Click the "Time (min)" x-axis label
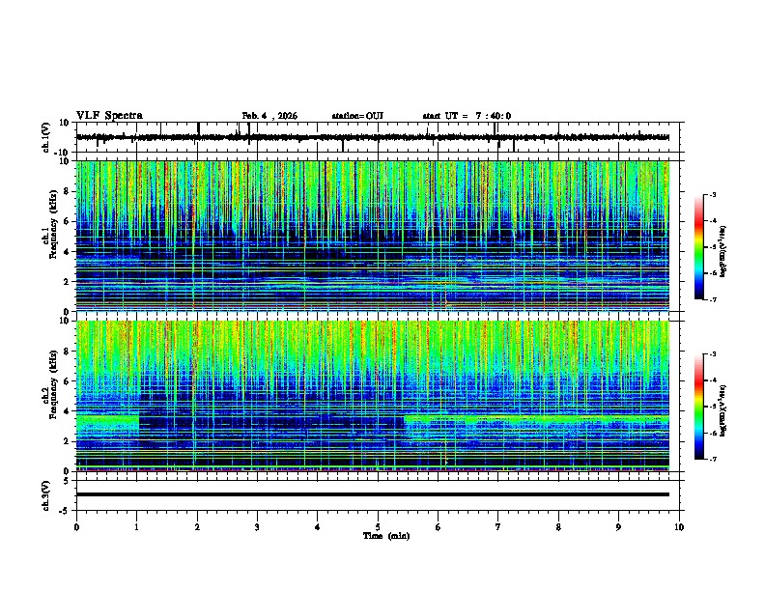765x591 pixels. click(386, 536)
